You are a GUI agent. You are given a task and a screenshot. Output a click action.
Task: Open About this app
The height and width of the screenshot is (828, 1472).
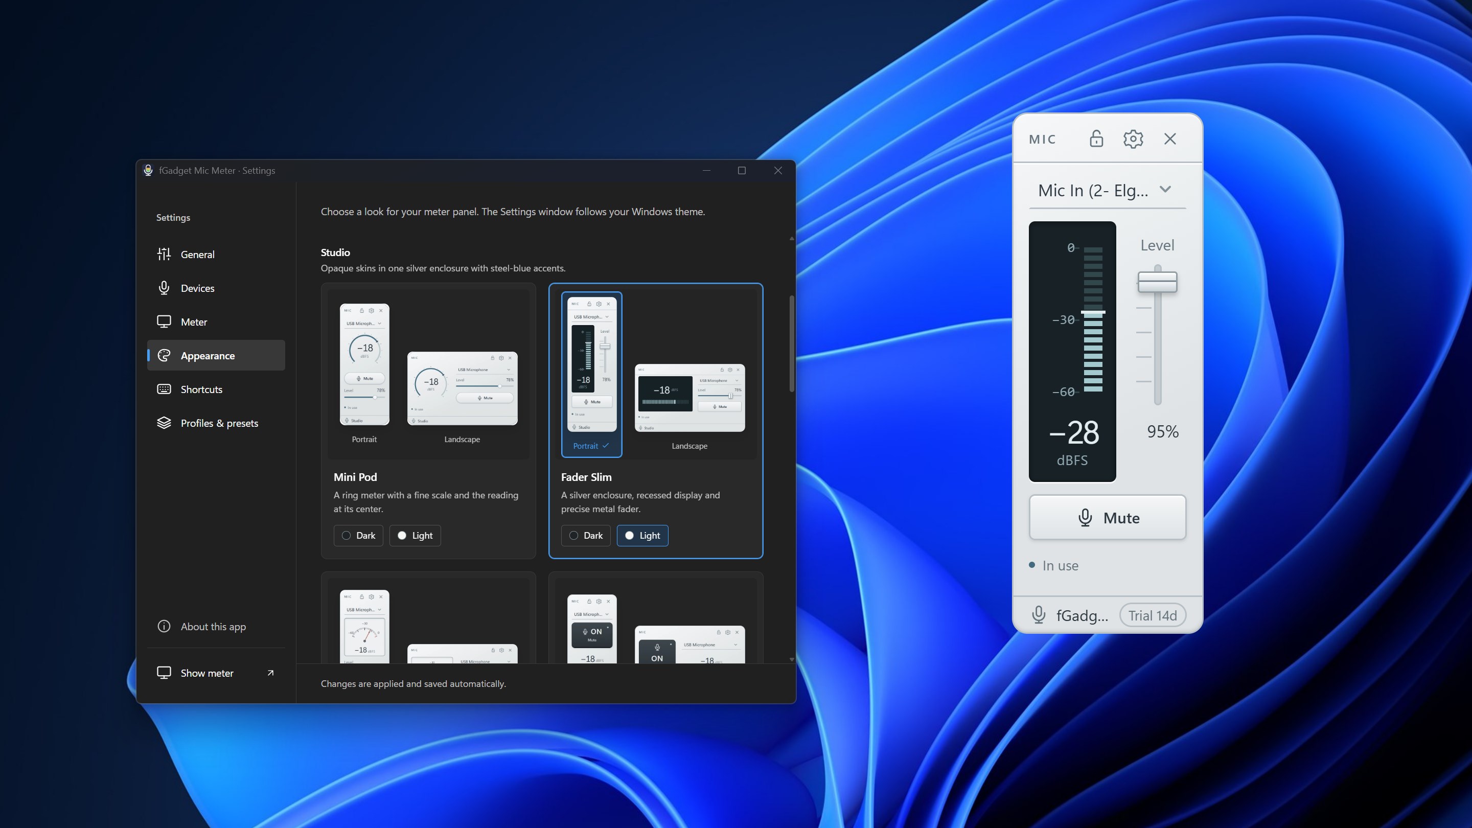pyautogui.click(x=216, y=626)
